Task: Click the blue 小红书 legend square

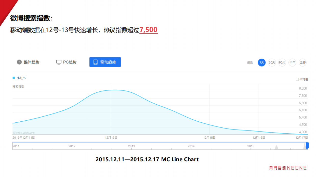Action: point(14,78)
